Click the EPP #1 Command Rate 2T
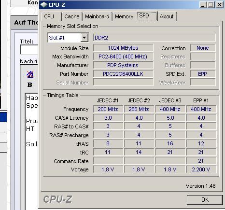225x210 pixels. point(201,161)
